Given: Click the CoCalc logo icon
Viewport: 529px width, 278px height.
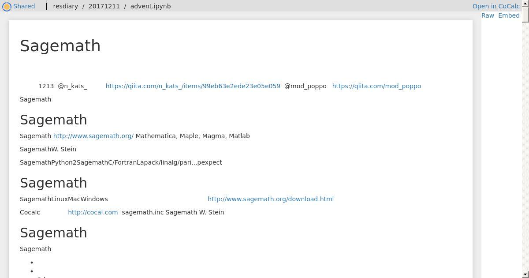Looking at the screenshot, I should click(7, 7).
